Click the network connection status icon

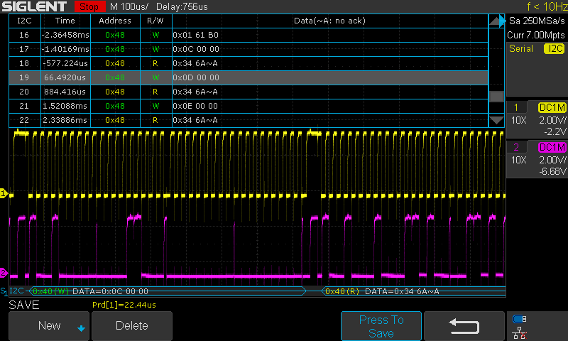(x=520, y=332)
